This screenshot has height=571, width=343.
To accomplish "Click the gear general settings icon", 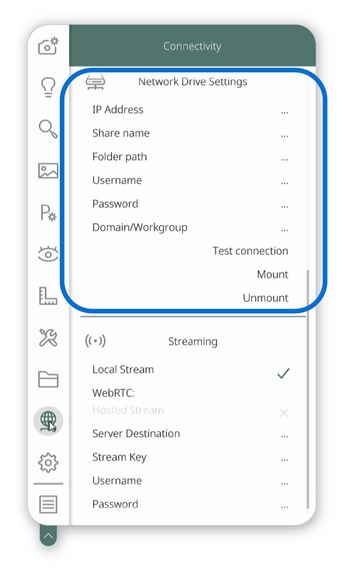I will [x=48, y=462].
